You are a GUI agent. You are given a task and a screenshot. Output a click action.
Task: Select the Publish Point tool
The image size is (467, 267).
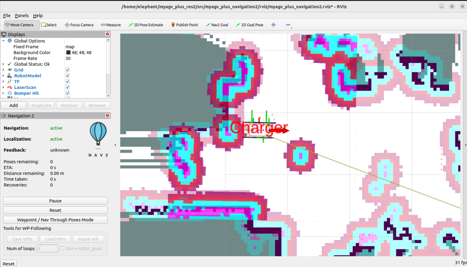[x=184, y=25]
